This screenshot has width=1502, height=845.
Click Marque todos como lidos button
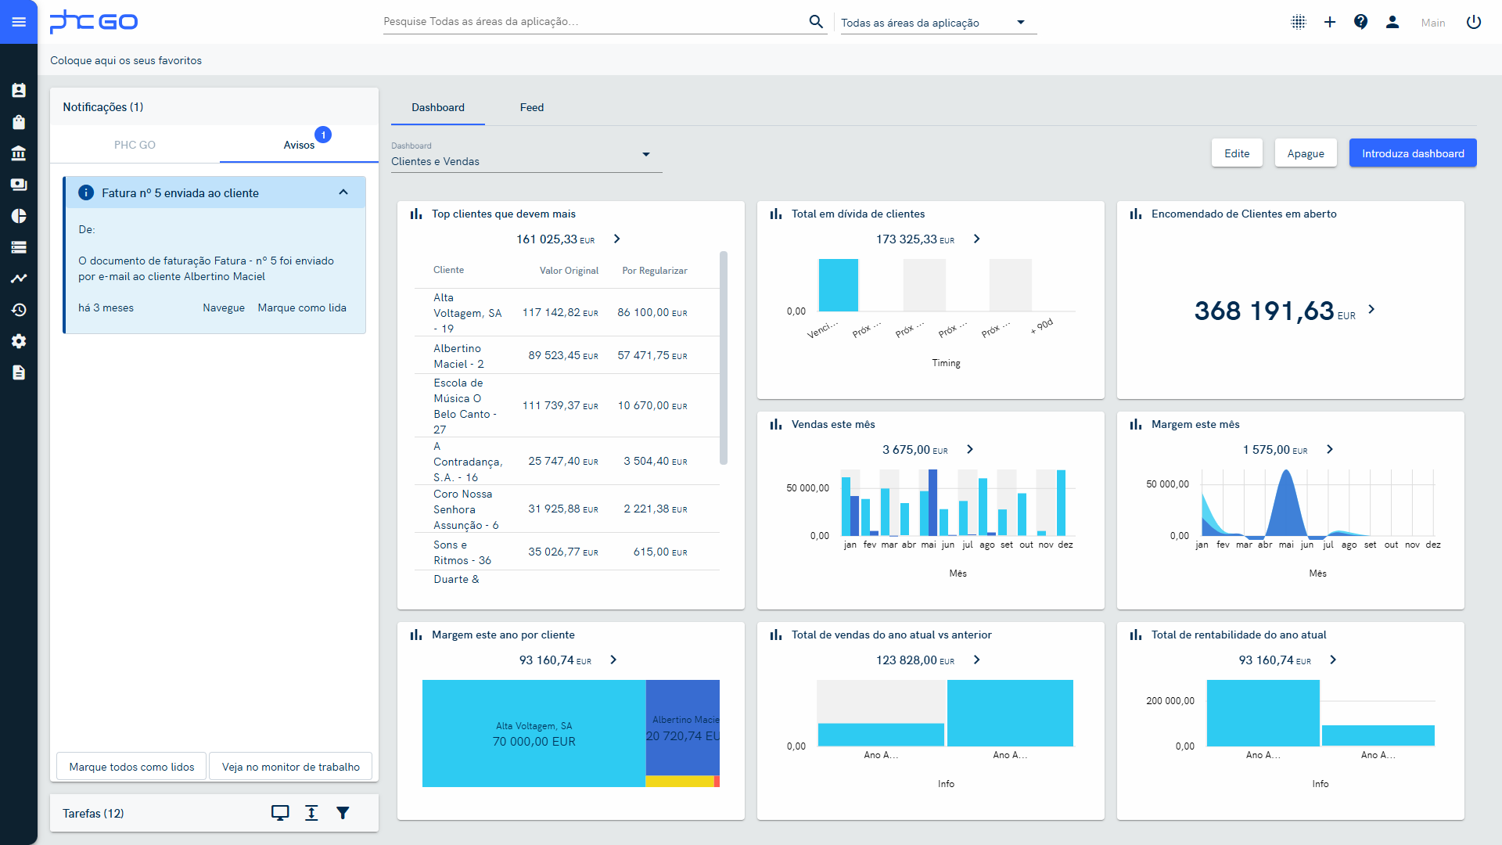pos(131,767)
